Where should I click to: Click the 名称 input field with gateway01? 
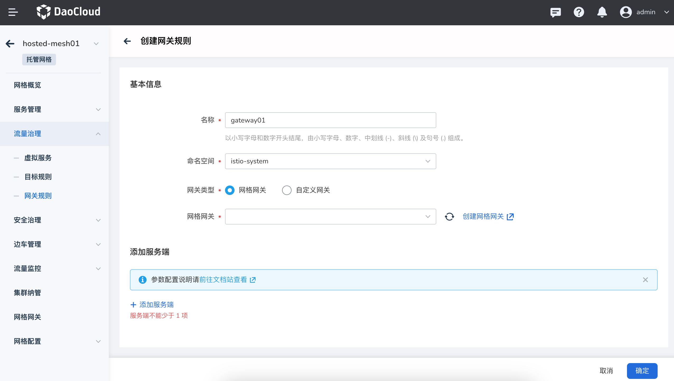[330, 120]
